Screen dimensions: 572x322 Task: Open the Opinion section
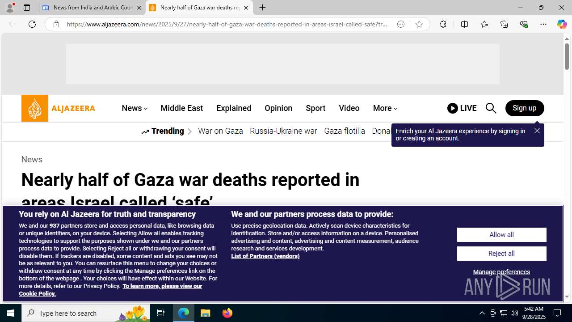[x=278, y=108]
